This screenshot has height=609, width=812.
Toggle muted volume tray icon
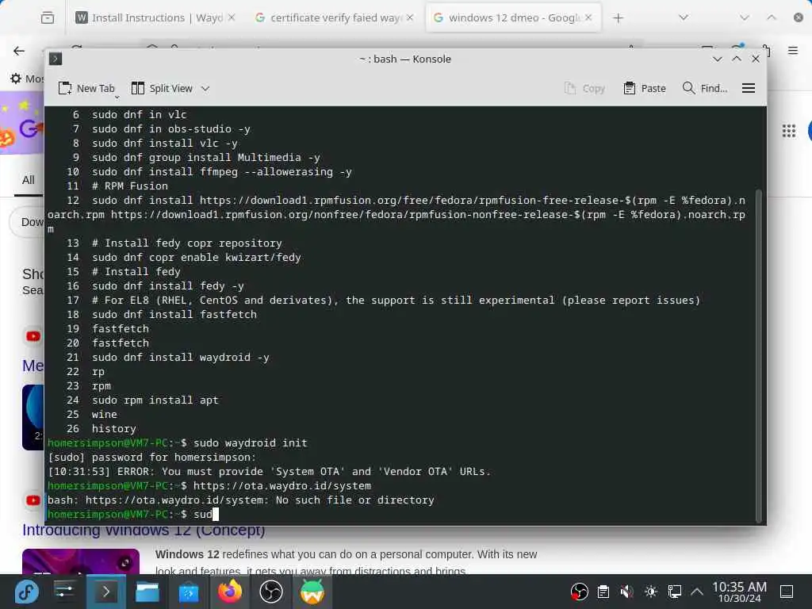click(627, 592)
